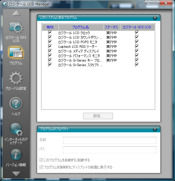Image resolution: width=175 pixels, height=181 pixels.
Task: Toggle このプログラムを自動的に起動する checkbox
Action: click(41, 160)
